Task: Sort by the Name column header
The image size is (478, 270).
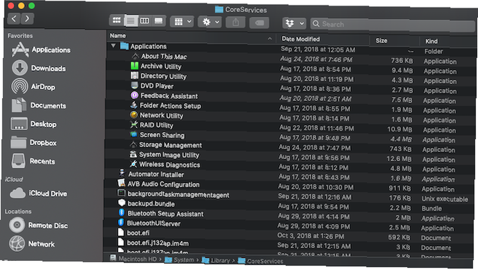Action: tap(118, 36)
